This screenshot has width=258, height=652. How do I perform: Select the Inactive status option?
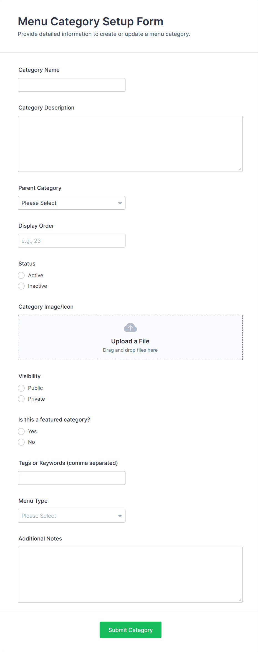coord(21,286)
